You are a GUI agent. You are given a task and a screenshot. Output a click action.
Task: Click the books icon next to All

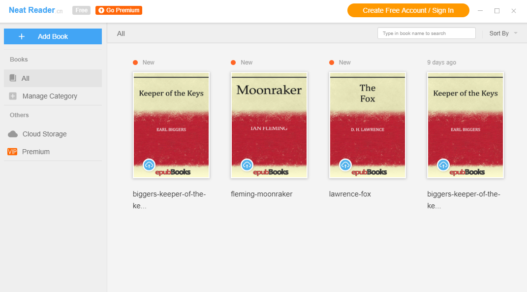pyautogui.click(x=12, y=78)
